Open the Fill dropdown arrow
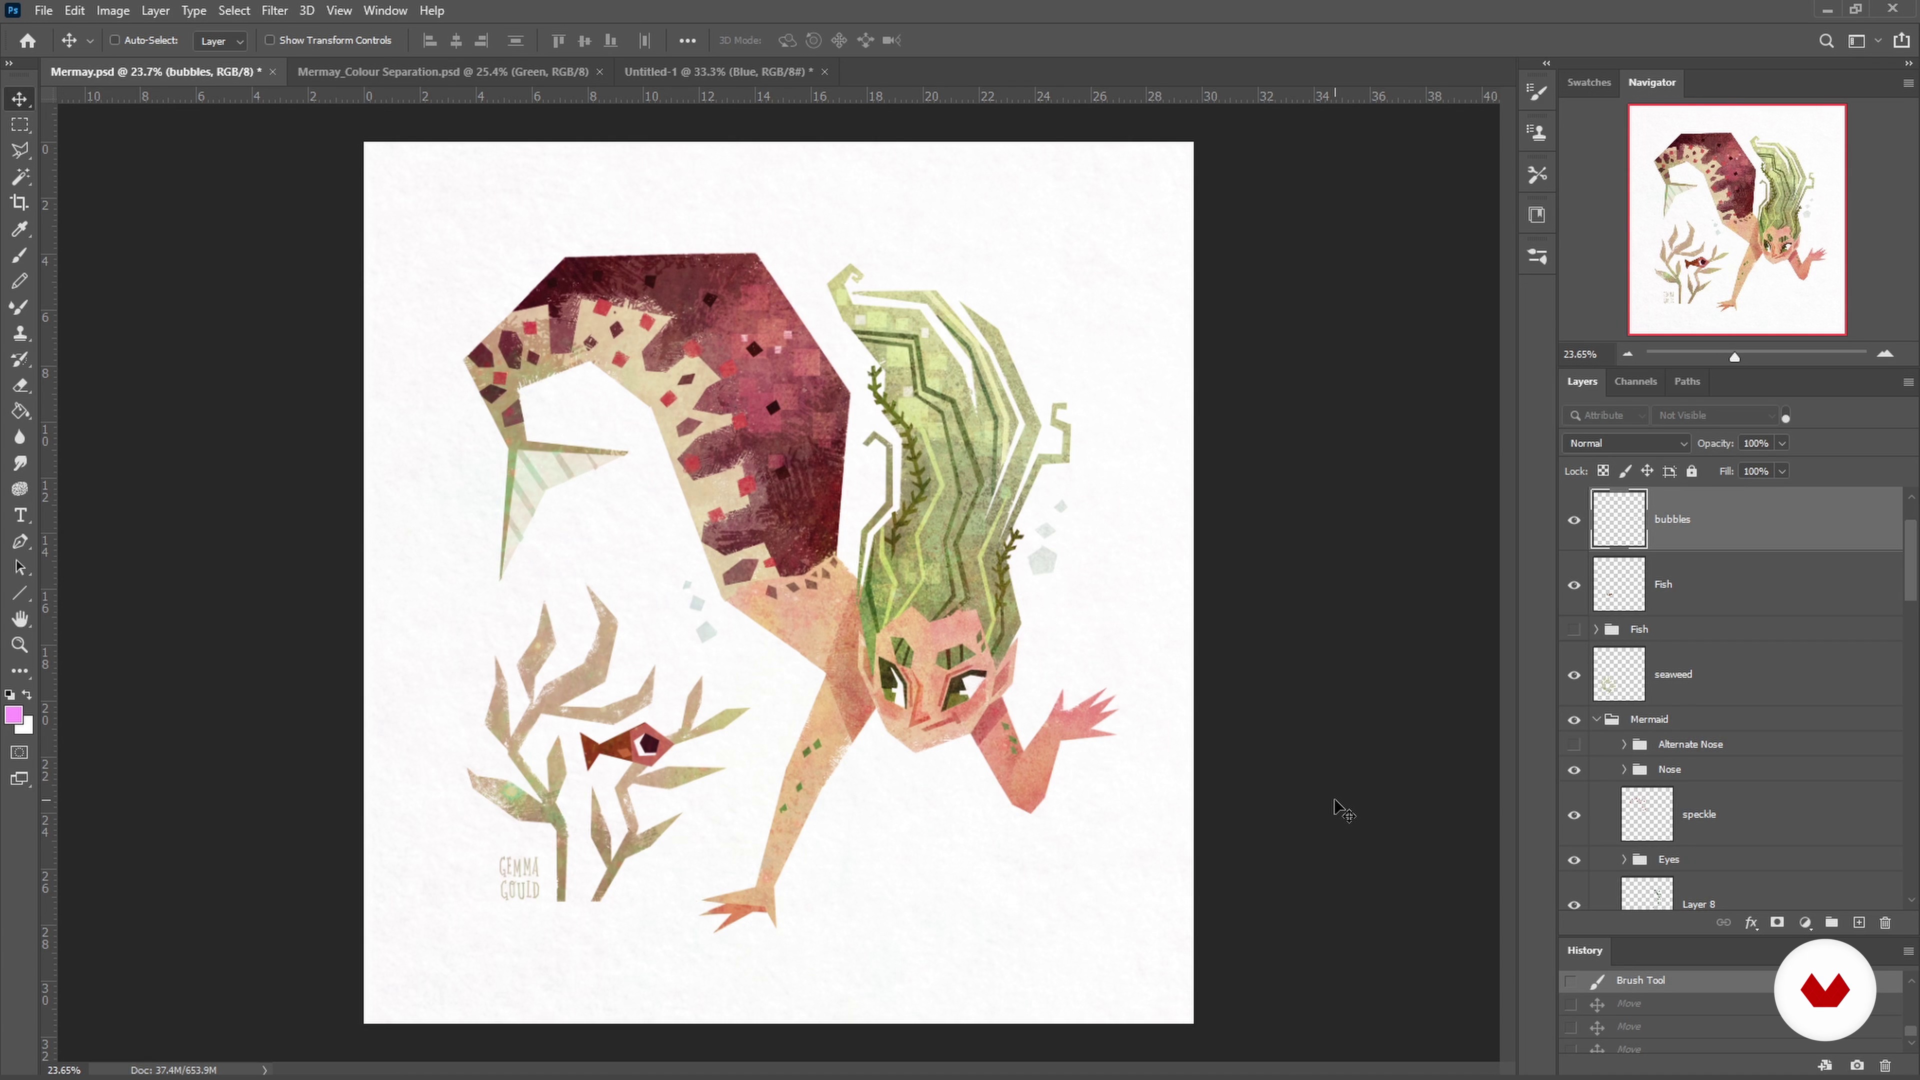This screenshot has width=1920, height=1080. click(1782, 471)
